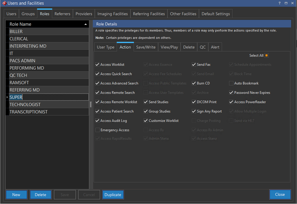Viewport: 297px width, 204px height.
Task: Click the Delete role button
Action: 41,195
